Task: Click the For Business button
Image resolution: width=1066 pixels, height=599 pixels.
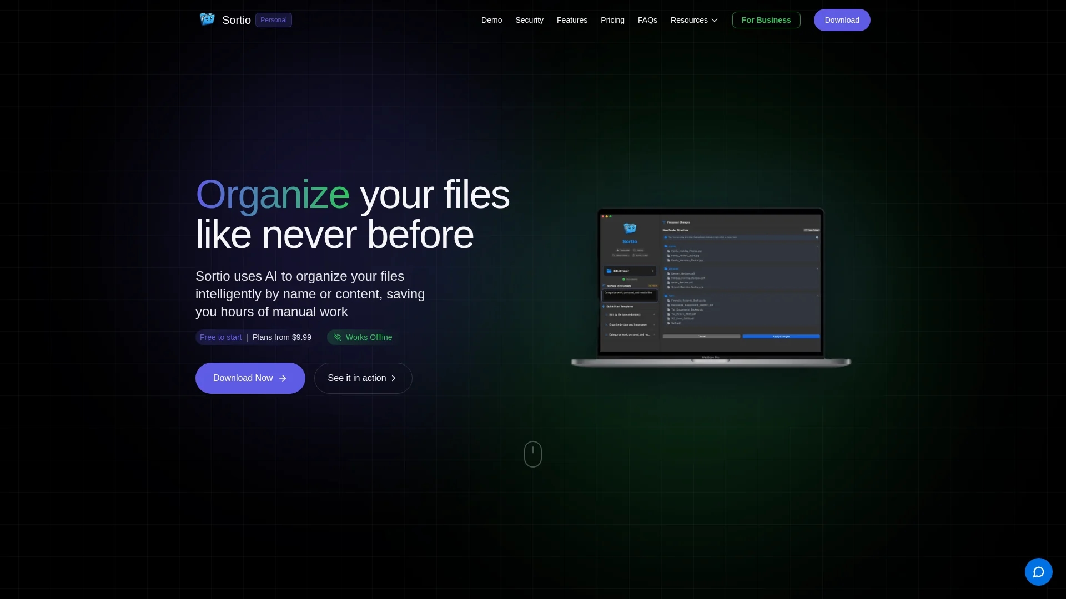Action: pos(766,20)
